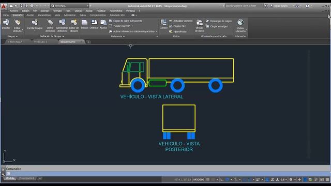Open the help question mark icon
Image resolution: width=331 pixels, height=186 pixels.
308,6
